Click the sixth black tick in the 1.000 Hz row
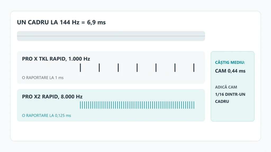The image size is (271, 152). 175,68
